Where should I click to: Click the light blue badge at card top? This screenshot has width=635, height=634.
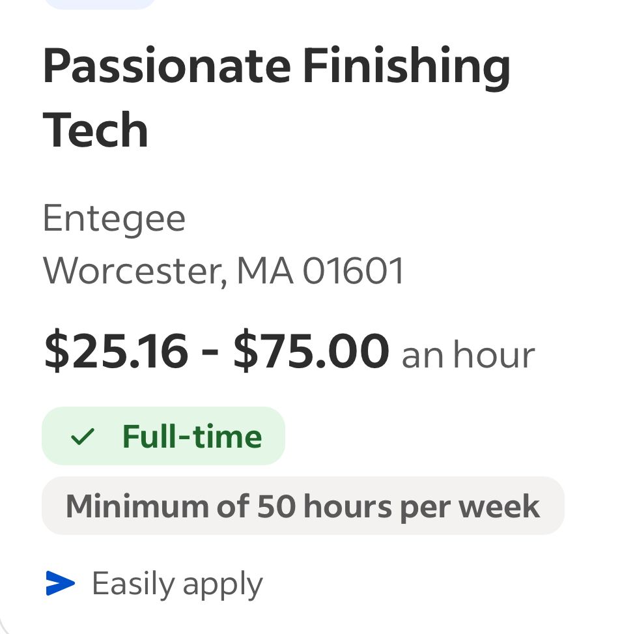click(x=101, y=3)
